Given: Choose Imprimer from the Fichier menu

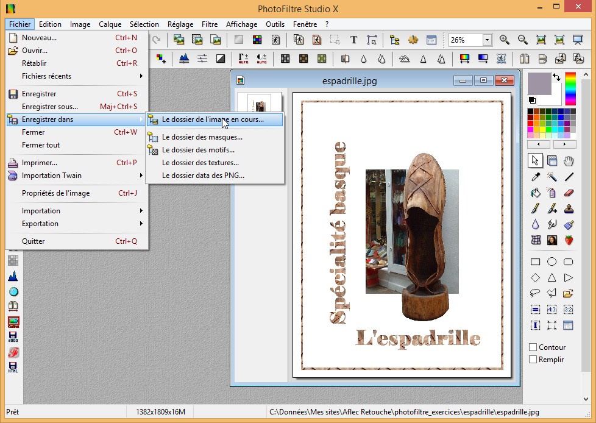Looking at the screenshot, I should pos(77,163).
